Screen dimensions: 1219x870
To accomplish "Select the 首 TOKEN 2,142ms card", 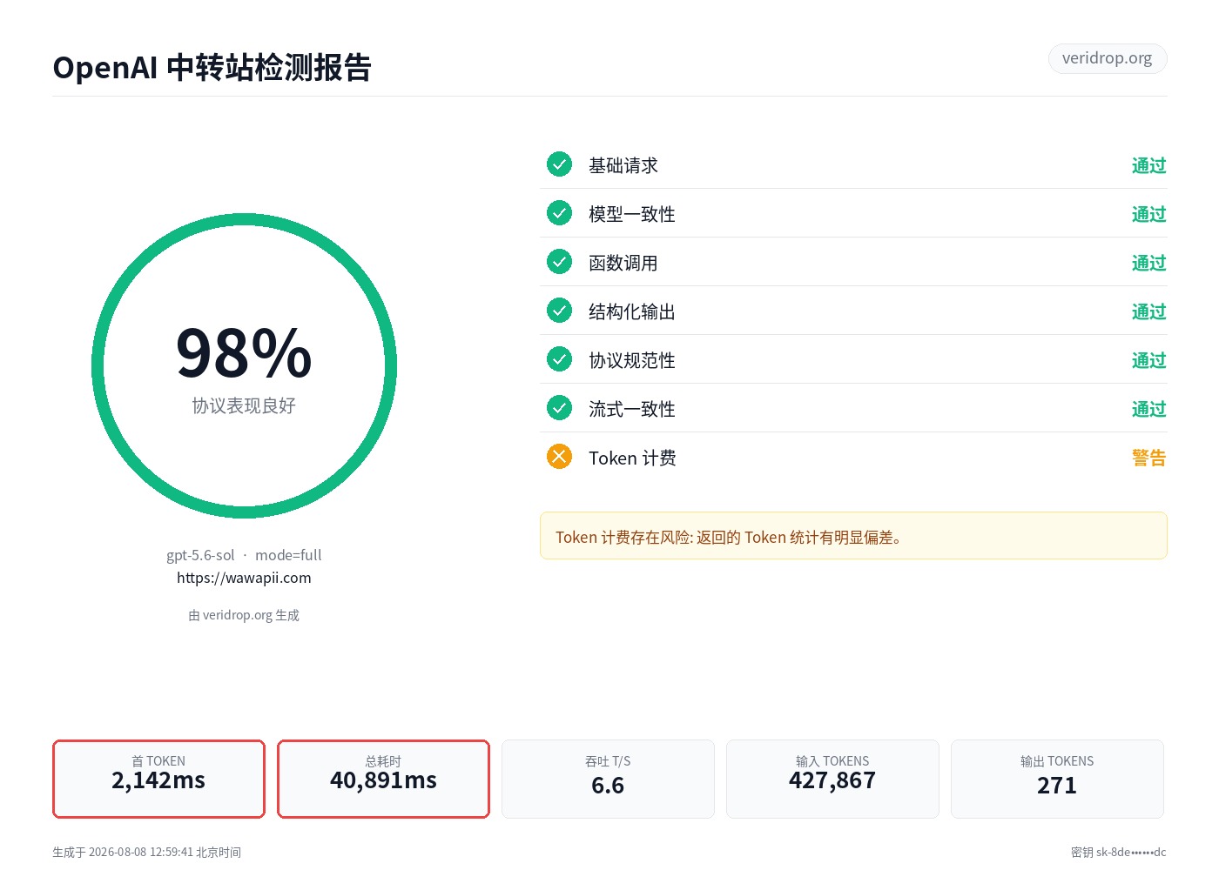I will pyautogui.click(x=158, y=779).
